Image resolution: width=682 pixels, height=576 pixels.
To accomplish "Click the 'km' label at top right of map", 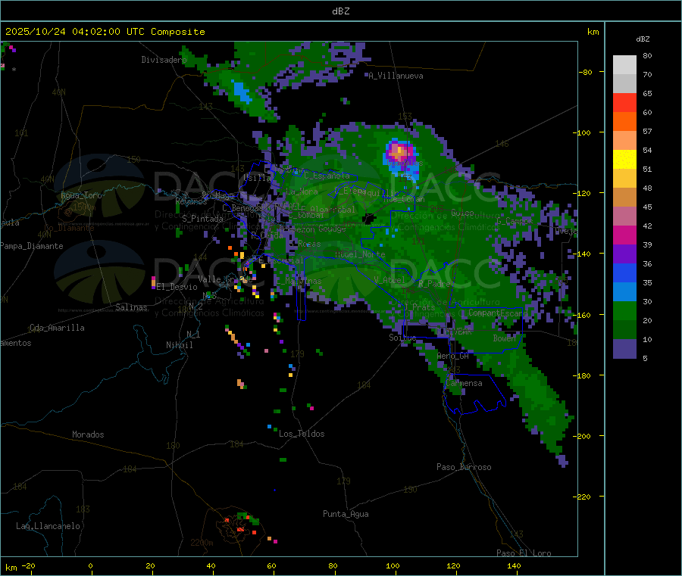I will pyautogui.click(x=593, y=32).
